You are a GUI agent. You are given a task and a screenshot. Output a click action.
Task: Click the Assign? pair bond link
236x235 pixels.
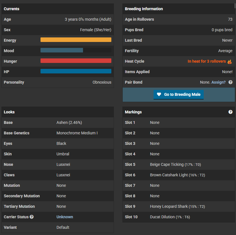pos(218,82)
